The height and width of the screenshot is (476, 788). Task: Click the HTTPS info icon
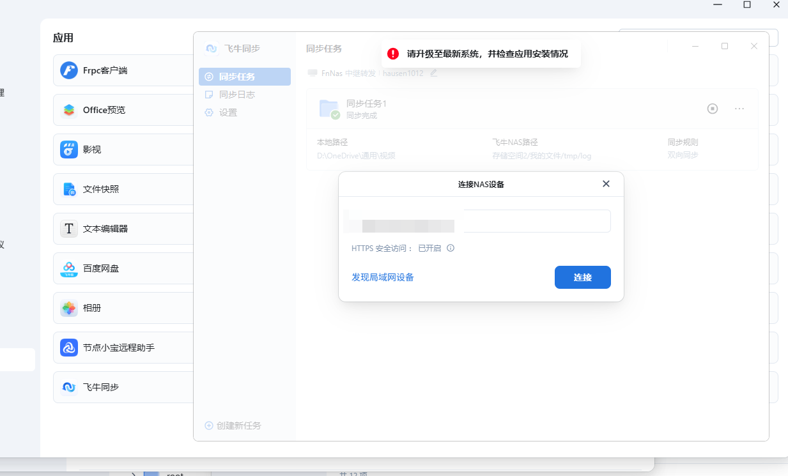(451, 248)
